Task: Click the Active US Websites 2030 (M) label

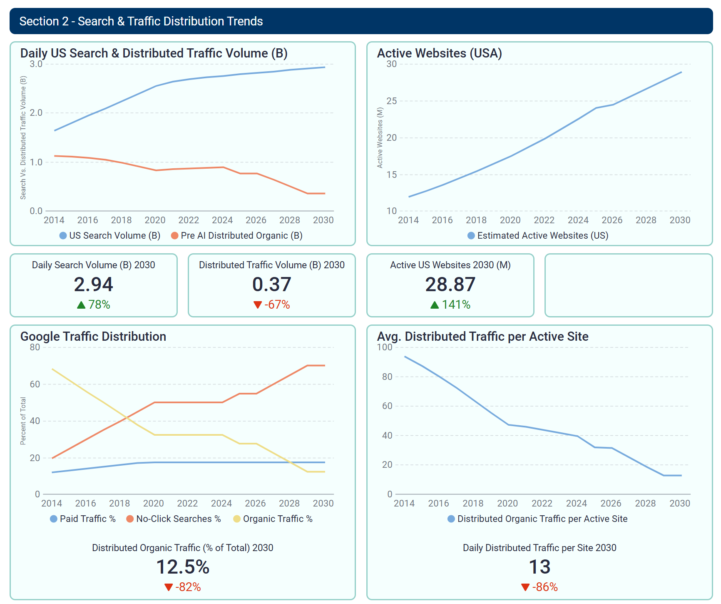Action: tap(450, 265)
